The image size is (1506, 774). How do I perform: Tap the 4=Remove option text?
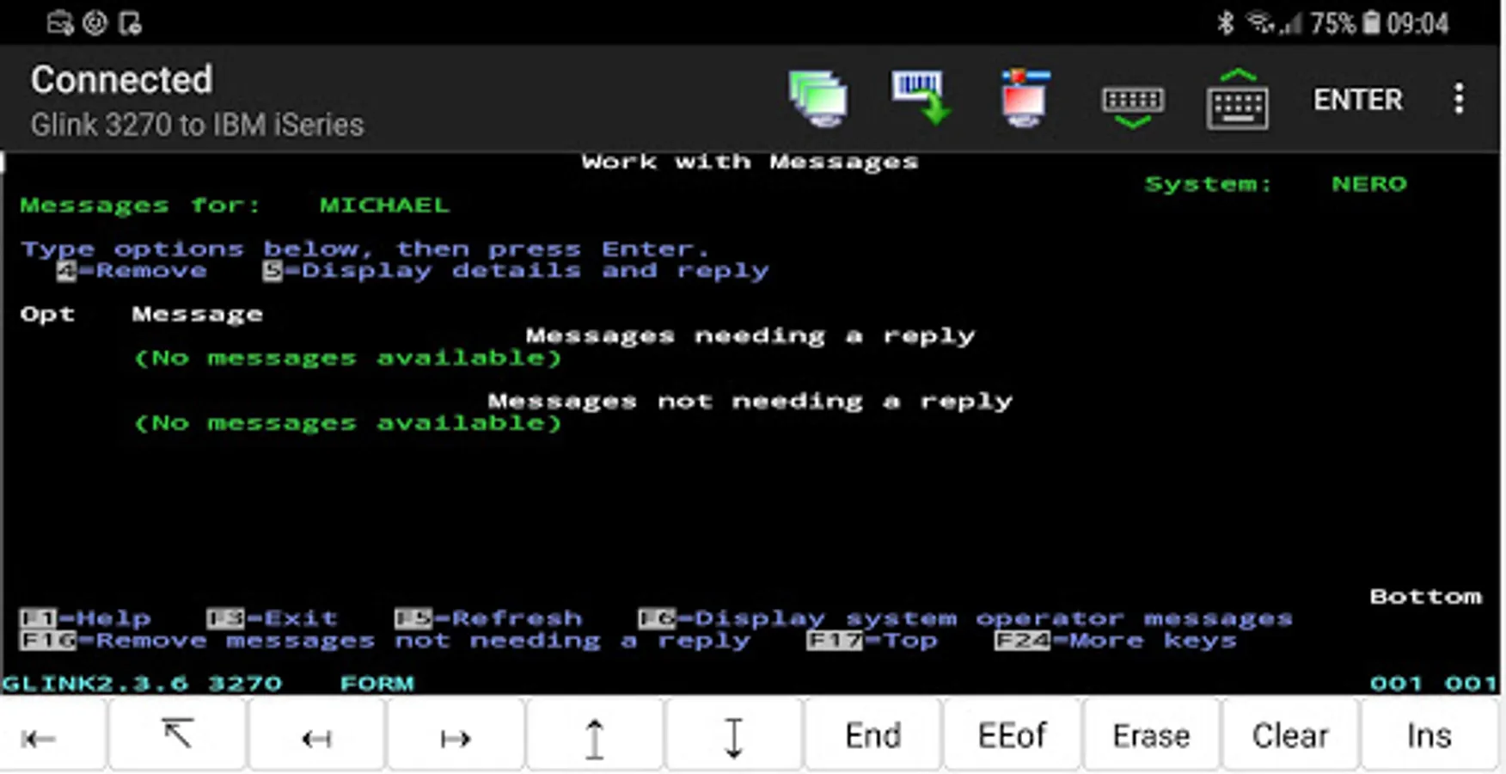132,271
